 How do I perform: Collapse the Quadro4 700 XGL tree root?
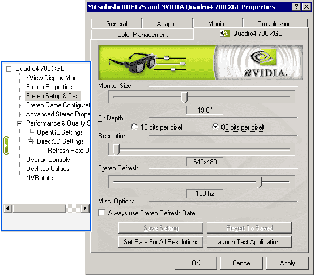(x=9, y=69)
